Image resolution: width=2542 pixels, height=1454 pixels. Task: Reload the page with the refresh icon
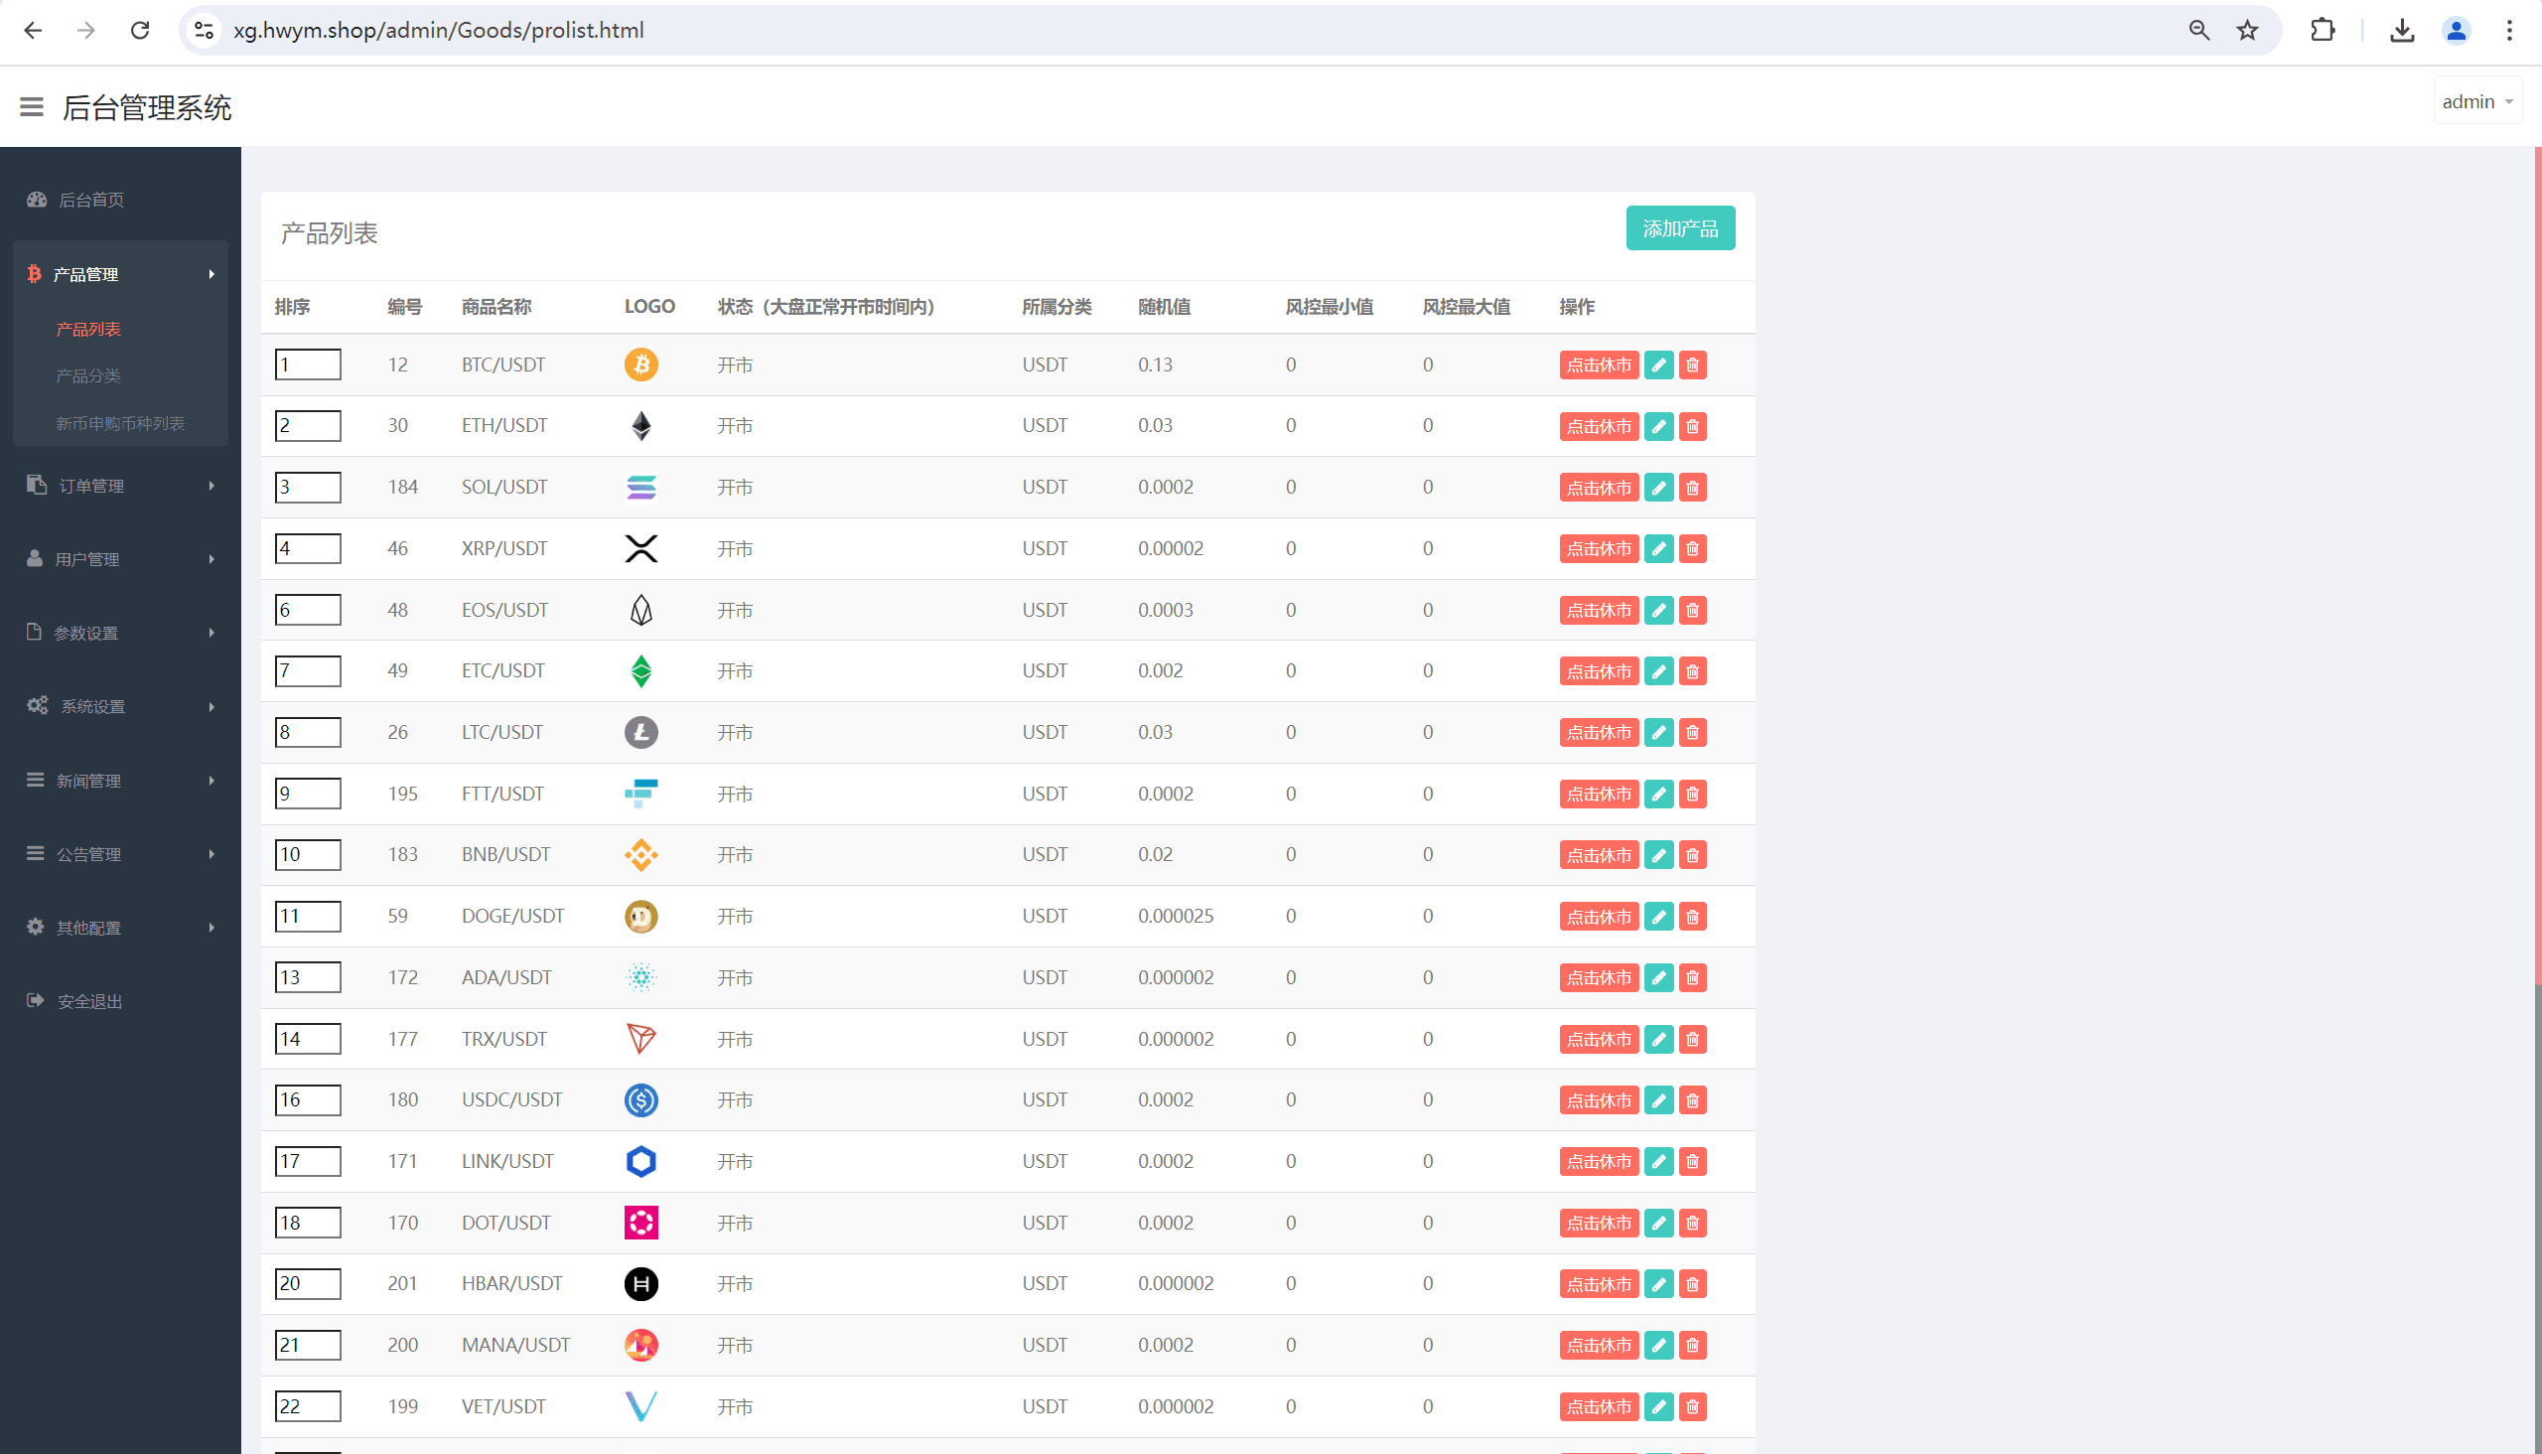click(140, 30)
